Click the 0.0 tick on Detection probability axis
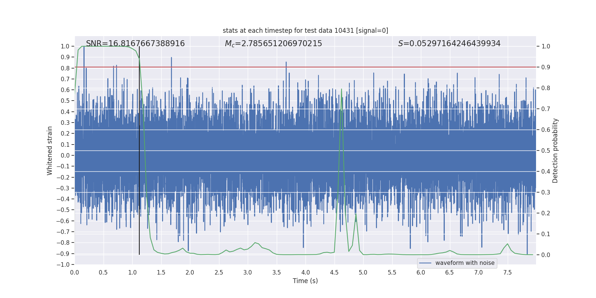This screenshot has height=298, width=596. (x=545, y=255)
